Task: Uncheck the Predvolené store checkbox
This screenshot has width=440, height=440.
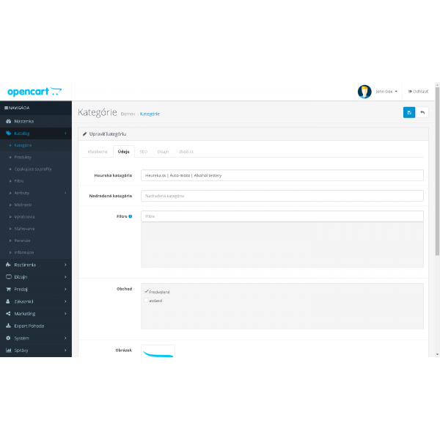Action: pyautogui.click(x=146, y=292)
